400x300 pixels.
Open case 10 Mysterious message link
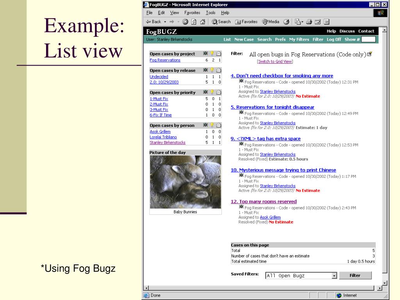pyautogui.click(x=284, y=170)
